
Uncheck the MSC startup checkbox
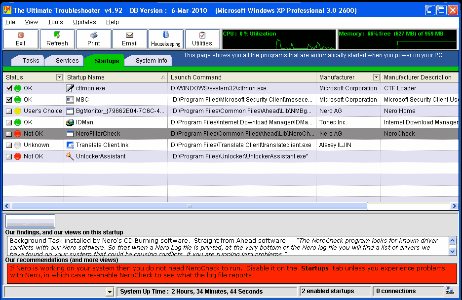[x=9, y=100]
